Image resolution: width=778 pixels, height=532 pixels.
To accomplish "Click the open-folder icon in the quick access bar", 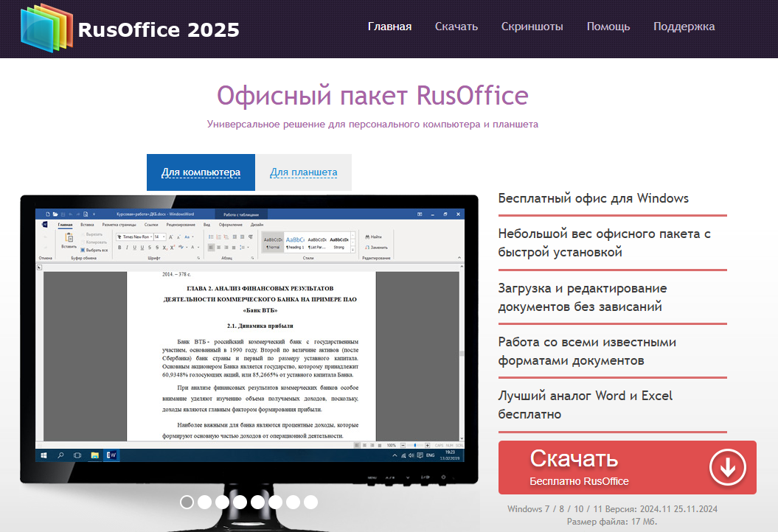I will pos(55,214).
